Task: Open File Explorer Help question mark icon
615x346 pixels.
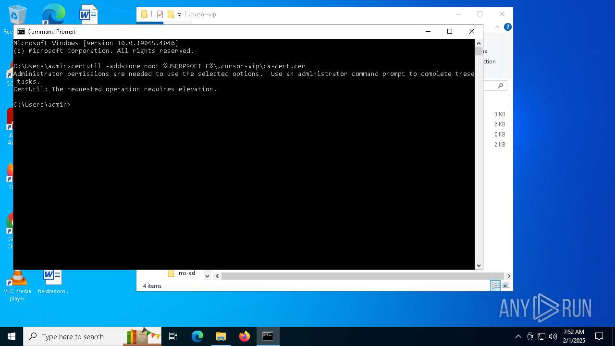Action: [507, 27]
